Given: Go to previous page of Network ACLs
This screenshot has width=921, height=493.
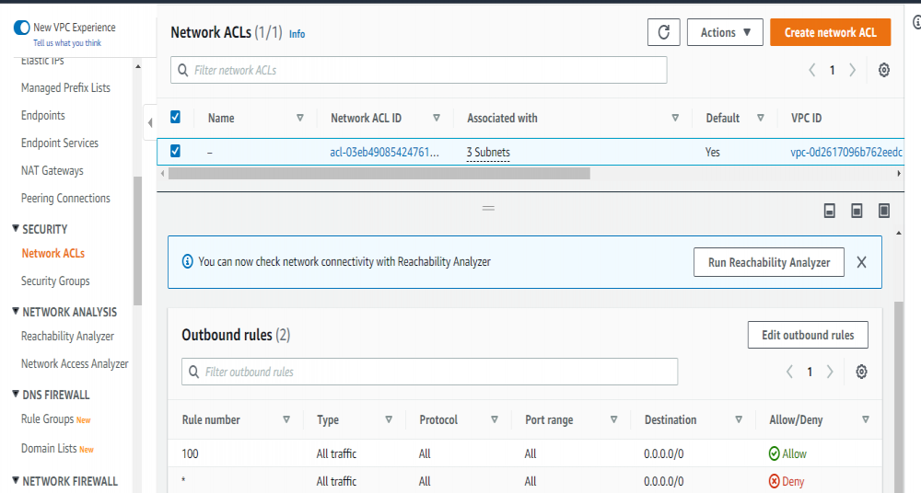Looking at the screenshot, I should (x=811, y=71).
